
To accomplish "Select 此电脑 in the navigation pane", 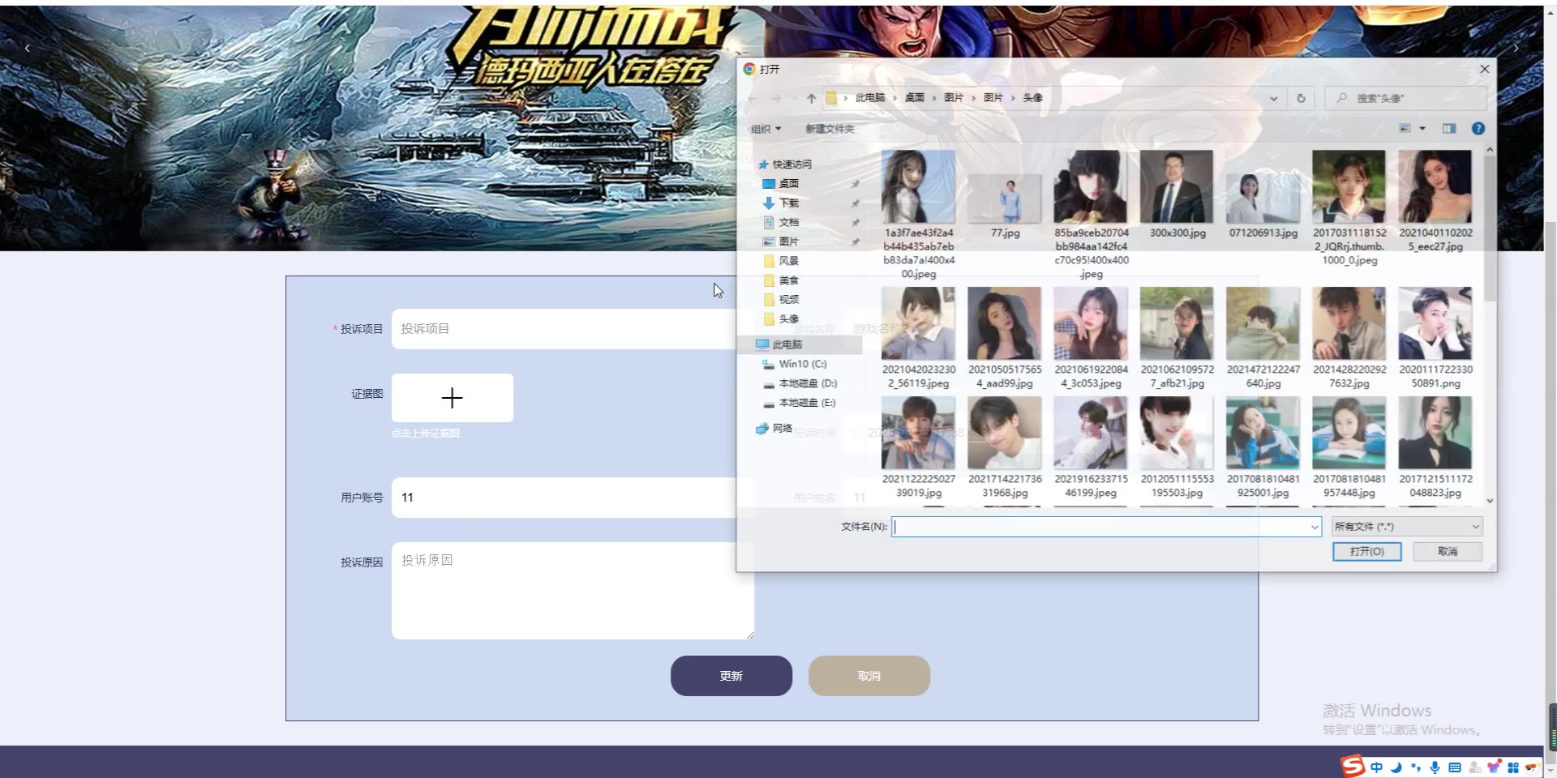I will coord(787,345).
